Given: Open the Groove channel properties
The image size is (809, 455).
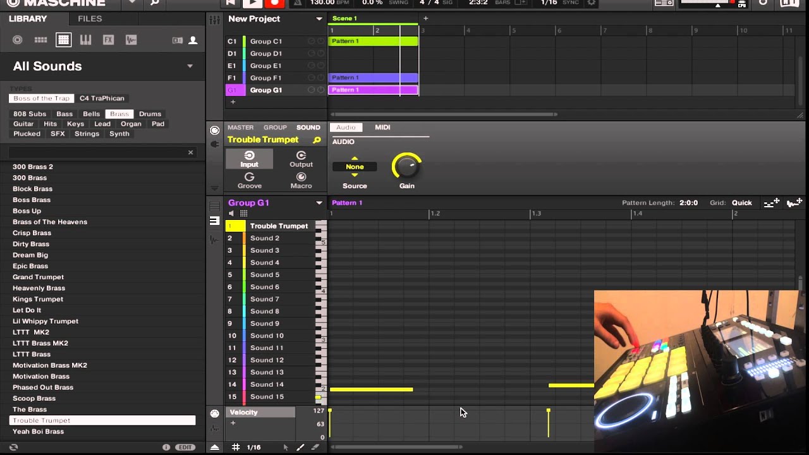Looking at the screenshot, I should [x=249, y=181].
